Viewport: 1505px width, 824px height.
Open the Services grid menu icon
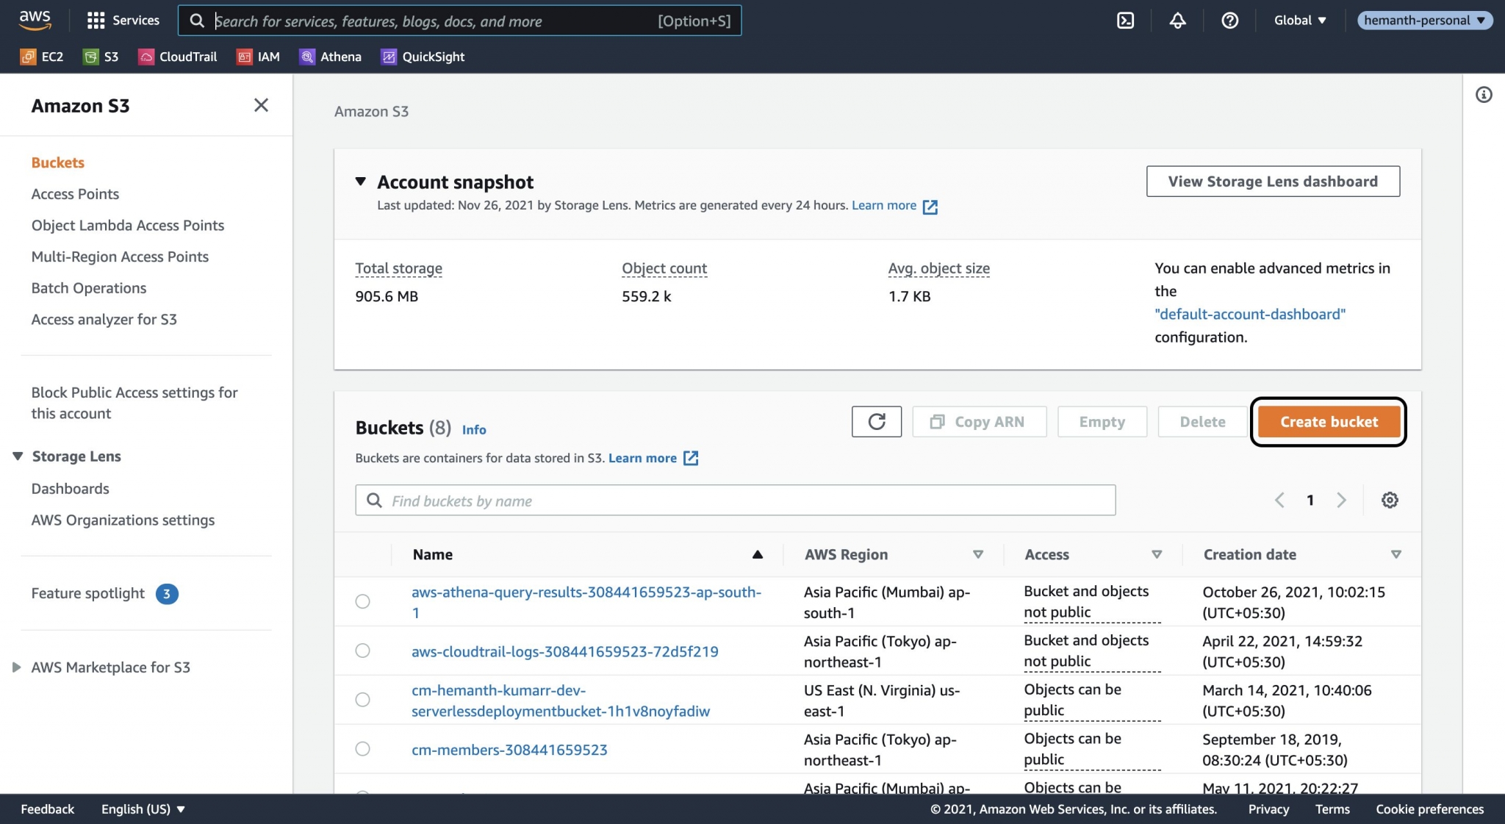coord(96,20)
